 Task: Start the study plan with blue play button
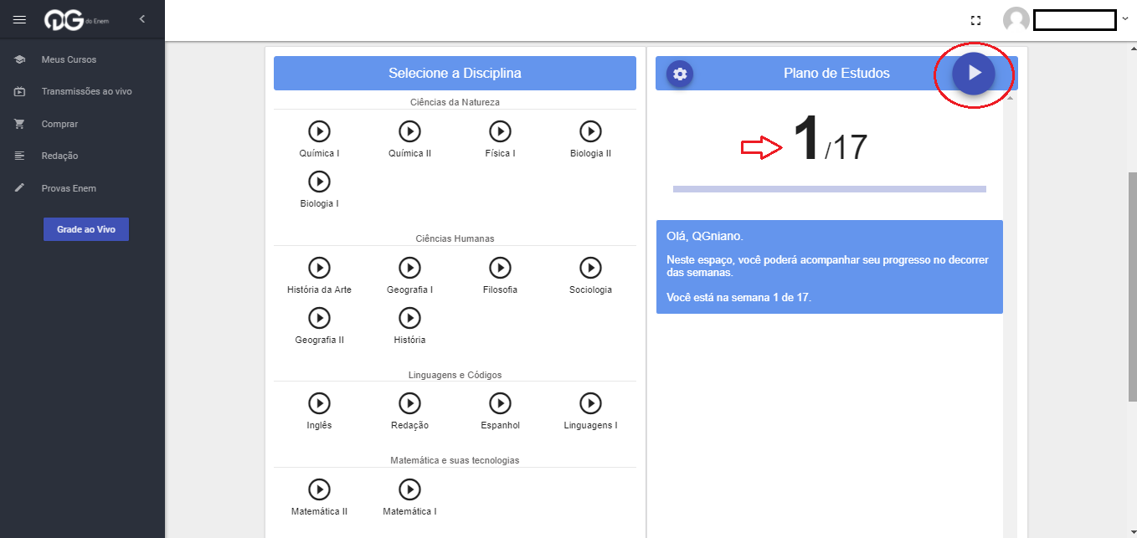(x=974, y=73)
